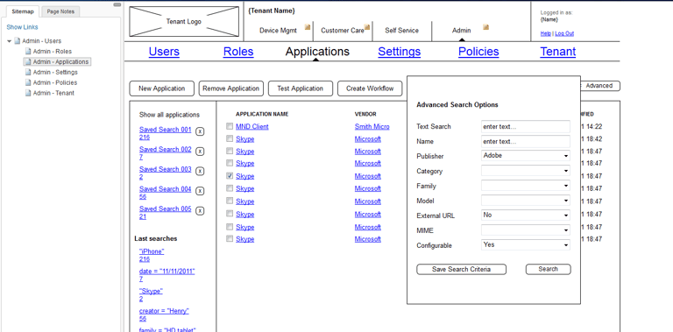Open the MND Client application link
This screenshot has height=332, width=673.
click(252, 126)
